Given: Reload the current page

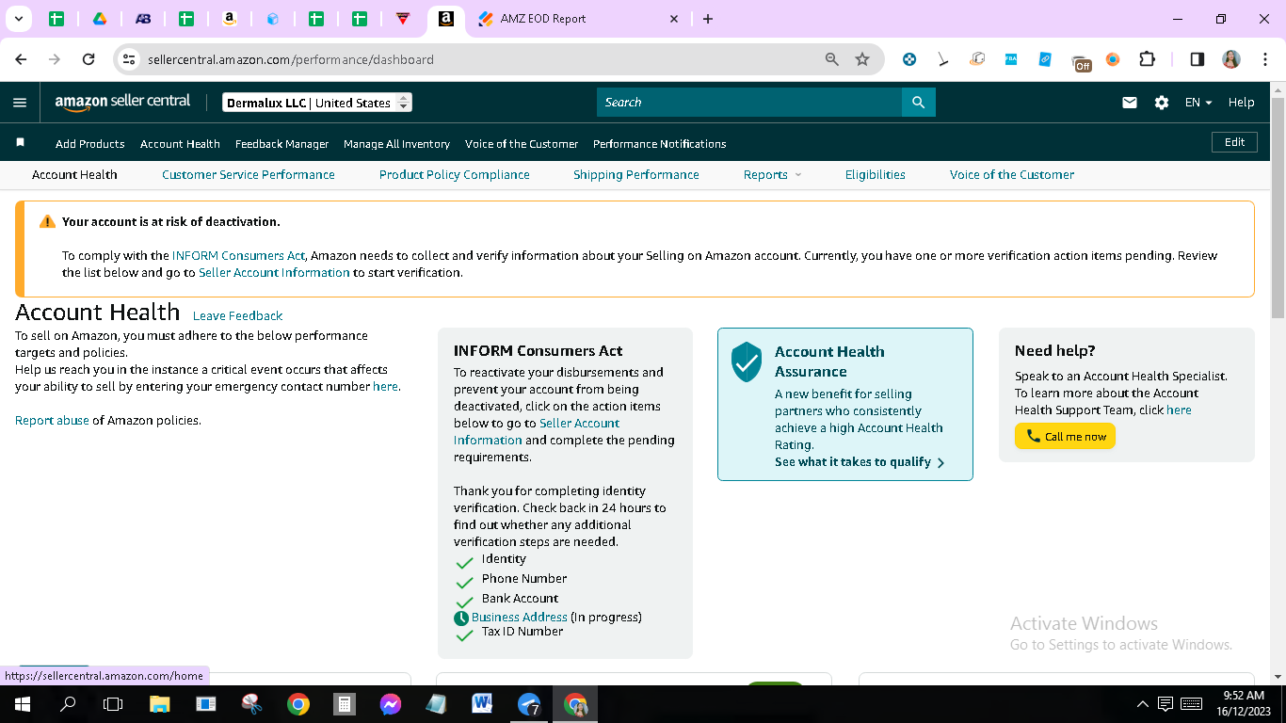Looking at the screenshot, I should point(88,59).
